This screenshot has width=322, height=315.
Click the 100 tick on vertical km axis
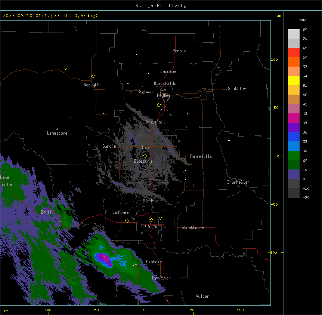tap(274, 59)
